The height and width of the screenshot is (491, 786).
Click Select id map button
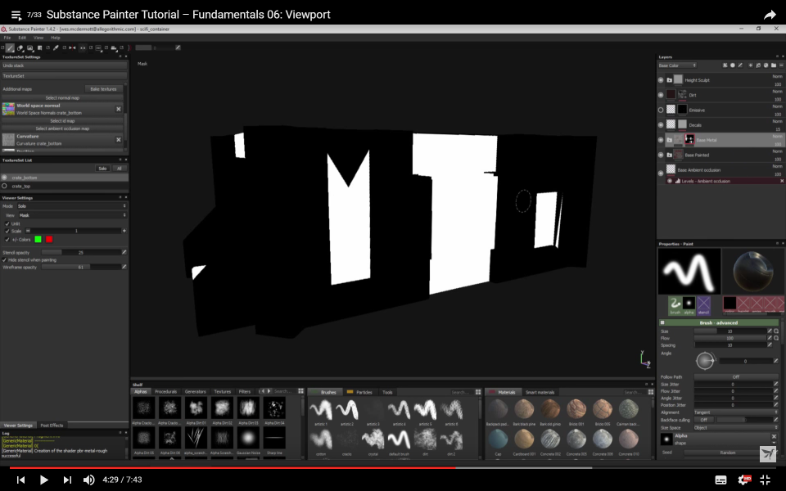point(62,121)
